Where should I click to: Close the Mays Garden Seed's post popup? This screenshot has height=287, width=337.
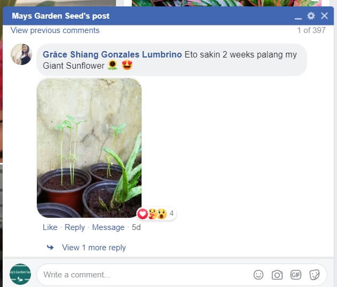(324, 16)
